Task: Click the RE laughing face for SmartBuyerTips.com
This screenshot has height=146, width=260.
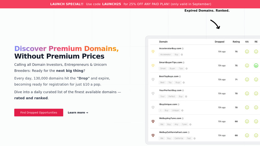Action: coord(256,66)
